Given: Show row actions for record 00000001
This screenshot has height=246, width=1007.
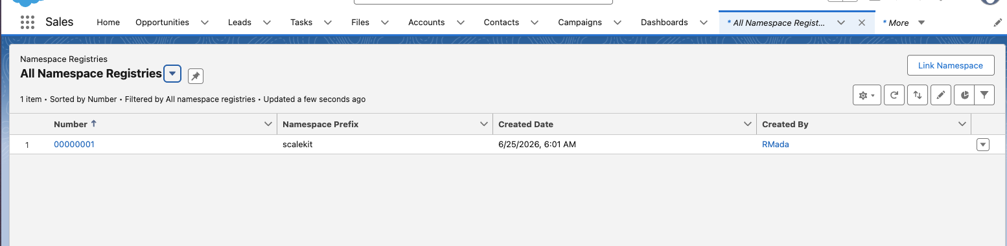Looking at the screenshot, I should point(983,145).
